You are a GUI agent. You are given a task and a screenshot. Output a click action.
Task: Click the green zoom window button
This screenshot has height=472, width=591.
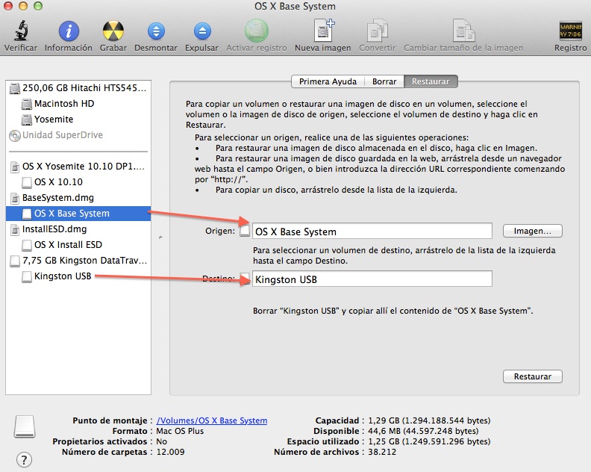pyautogui.click(x=38, y=6)
